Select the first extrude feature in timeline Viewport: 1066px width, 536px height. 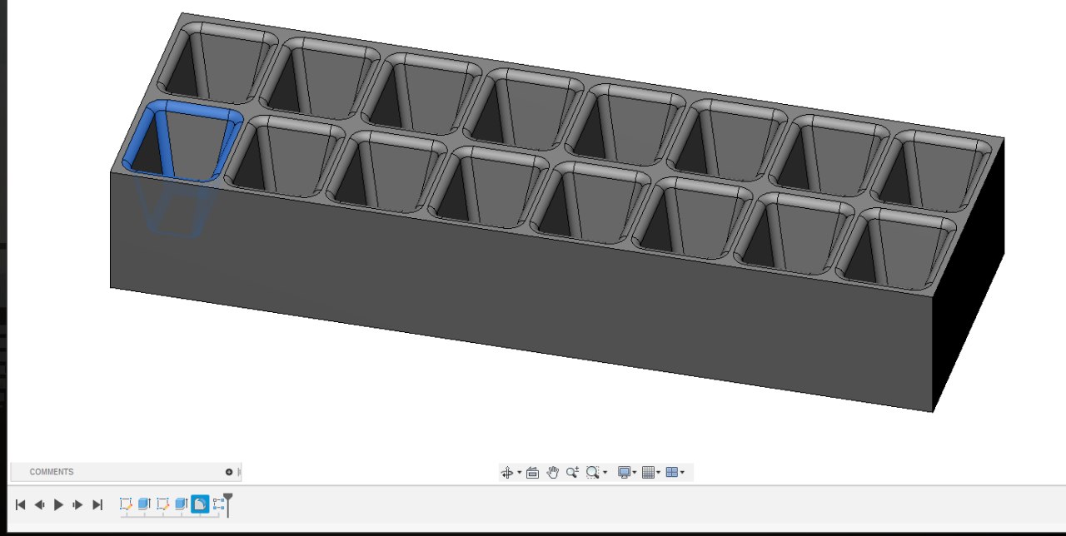coord(144,504)
